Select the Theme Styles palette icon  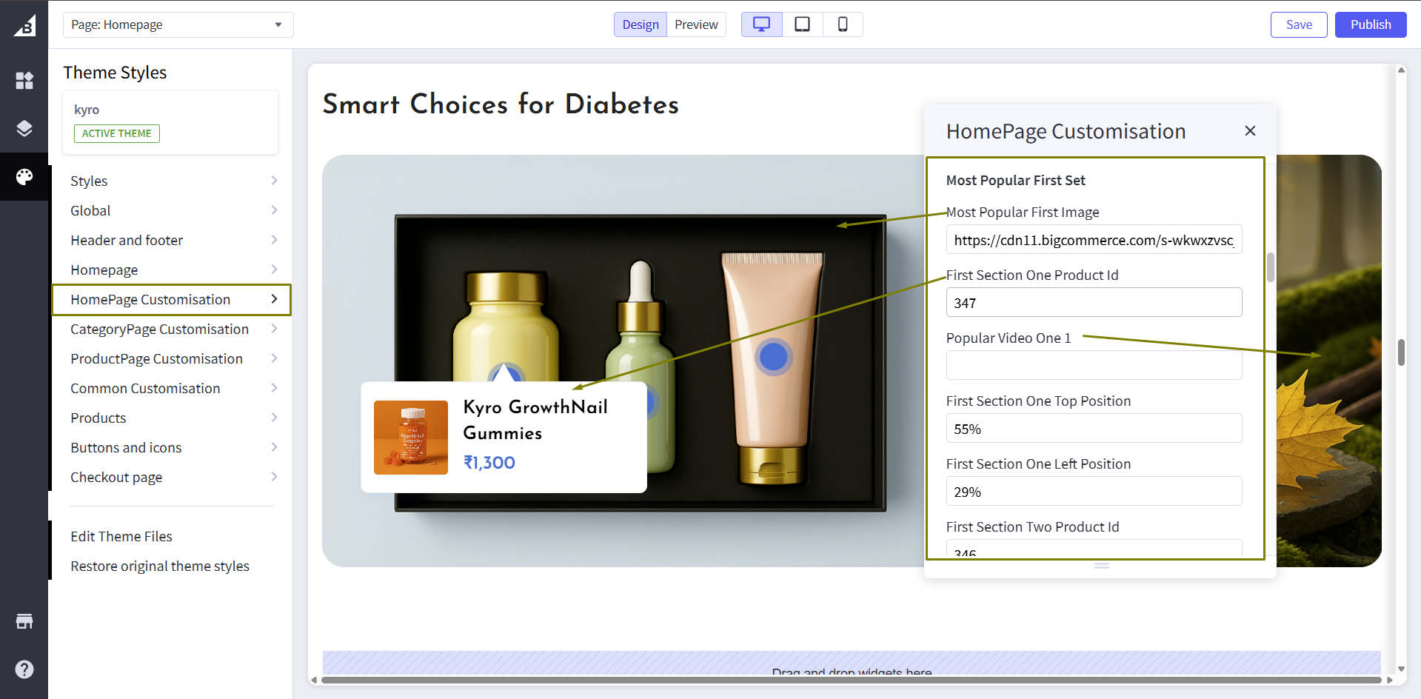24,177
